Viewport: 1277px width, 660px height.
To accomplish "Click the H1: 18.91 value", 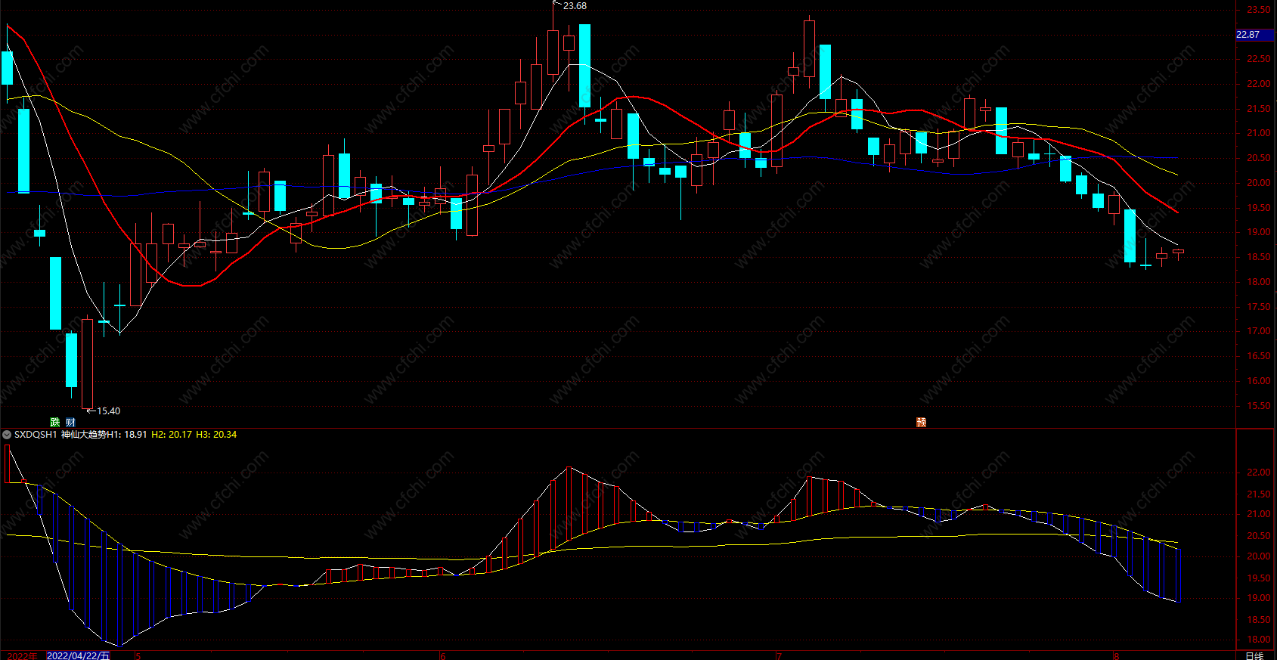I will [x=126, y=435].
